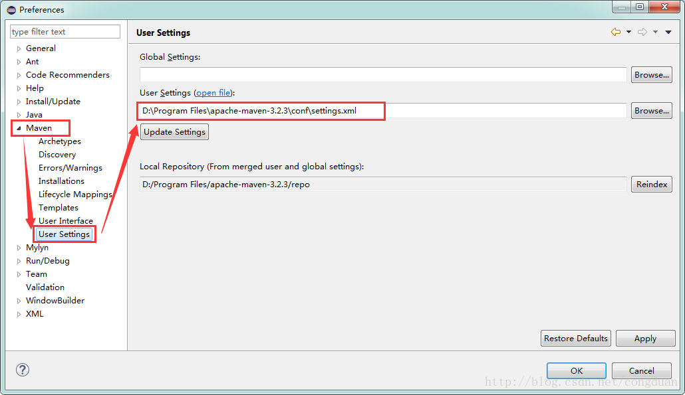Expand the Ant tree node
The height and width of the screenshot is (395, 685).
(x=19, y=62)
